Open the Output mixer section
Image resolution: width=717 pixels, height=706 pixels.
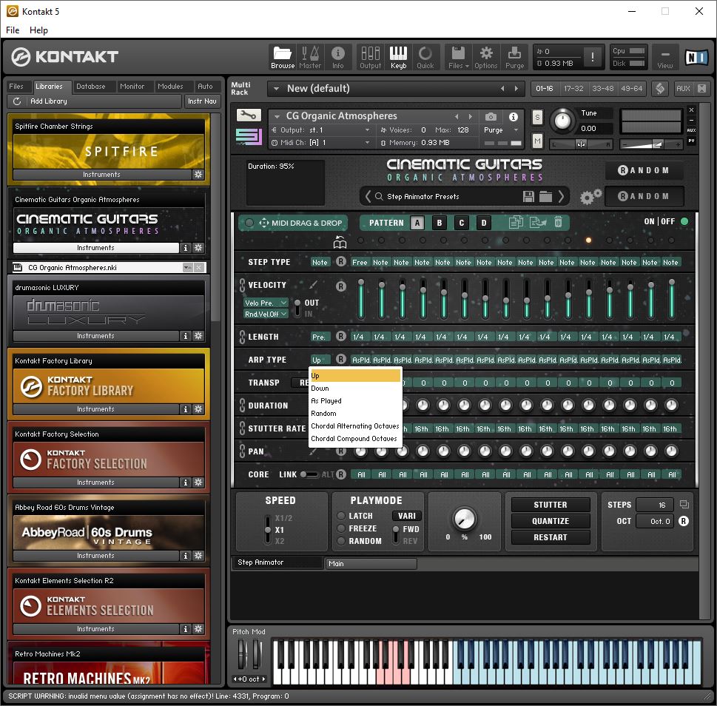pyautogui.click(x=371, y=57)
